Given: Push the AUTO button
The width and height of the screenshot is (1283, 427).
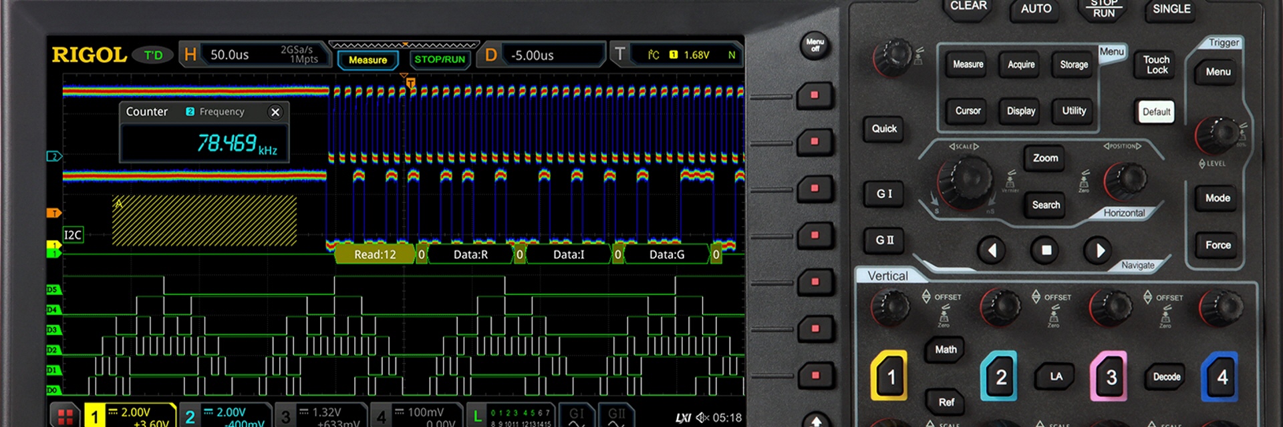Looking at the screenshot, I should click(1036, 9).
